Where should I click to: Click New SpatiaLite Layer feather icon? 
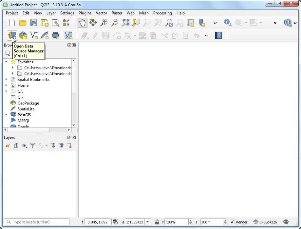[x=45, y=35]
